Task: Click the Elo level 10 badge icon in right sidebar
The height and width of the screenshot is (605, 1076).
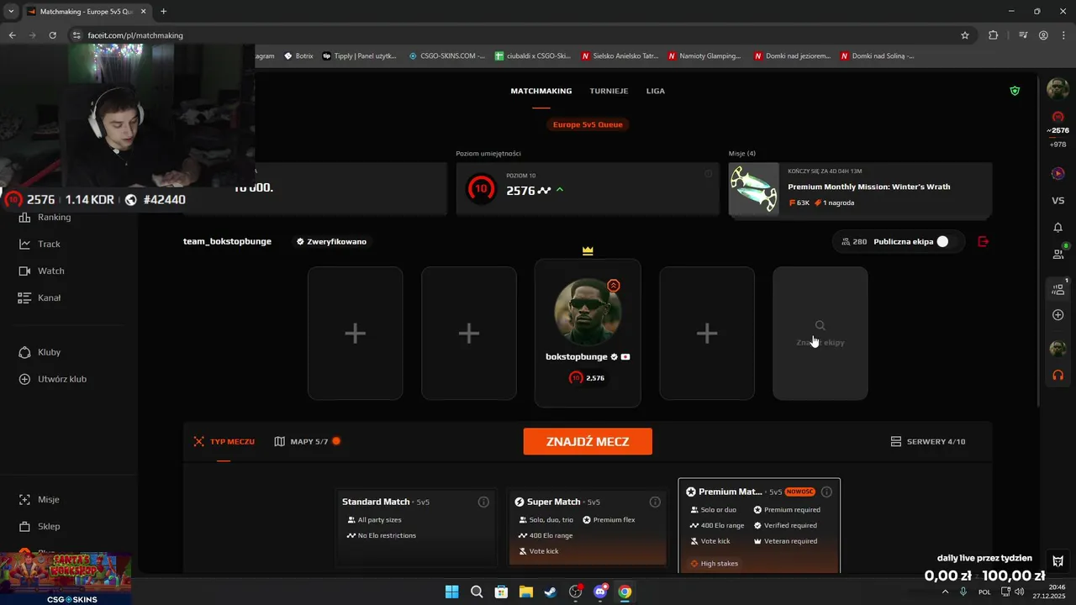Action: (1058, 117)
